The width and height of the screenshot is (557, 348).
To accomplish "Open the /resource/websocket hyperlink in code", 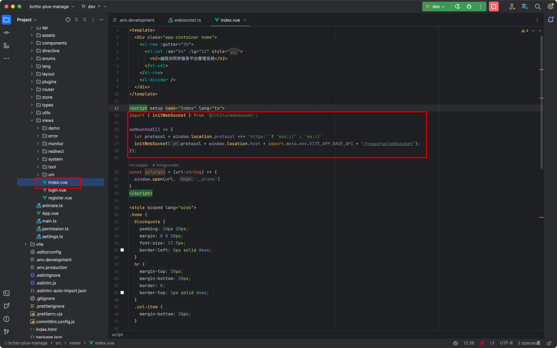I will 388,143.
